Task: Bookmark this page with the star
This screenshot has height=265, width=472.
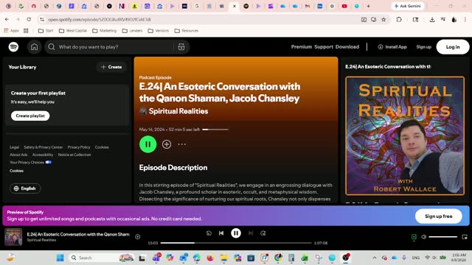Action: (x=383, y=20)
